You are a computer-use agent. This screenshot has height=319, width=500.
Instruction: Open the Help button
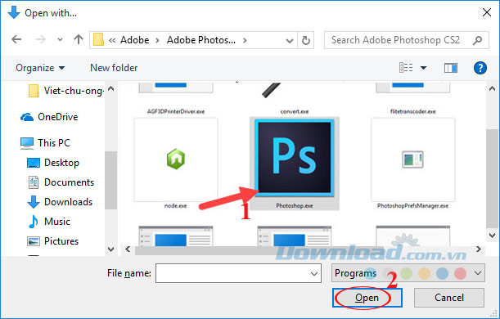[480, 68]
